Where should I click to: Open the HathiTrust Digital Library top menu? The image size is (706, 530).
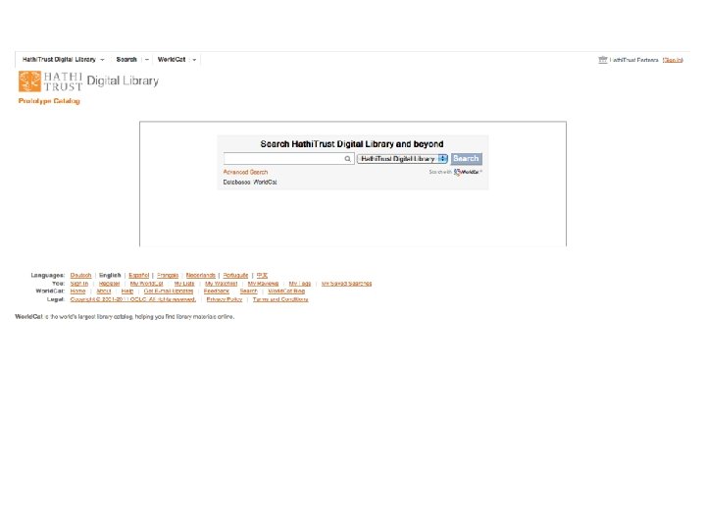coord(63,60)
